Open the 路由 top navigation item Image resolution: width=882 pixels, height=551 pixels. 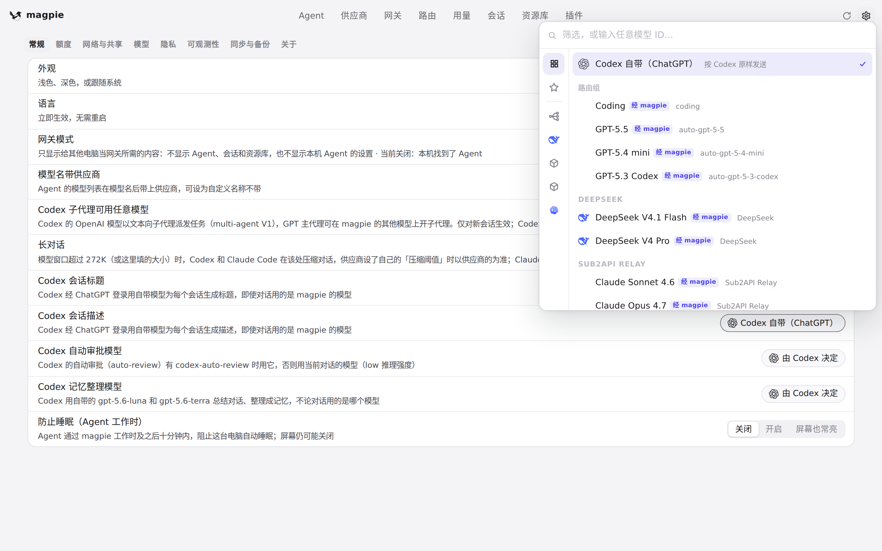pyautogui.click(x=427, y=16)
